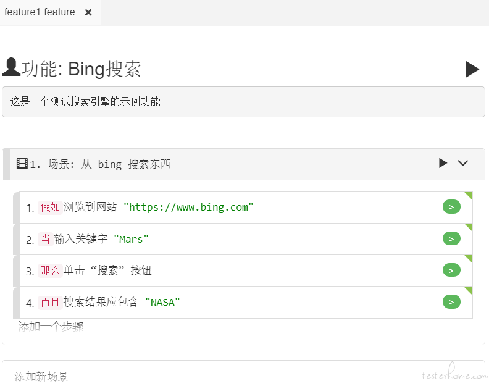Edit the feature description 这是一个测试搜索引擎的示例功能
The image size is (489, 386).
(x=243, y=102)
